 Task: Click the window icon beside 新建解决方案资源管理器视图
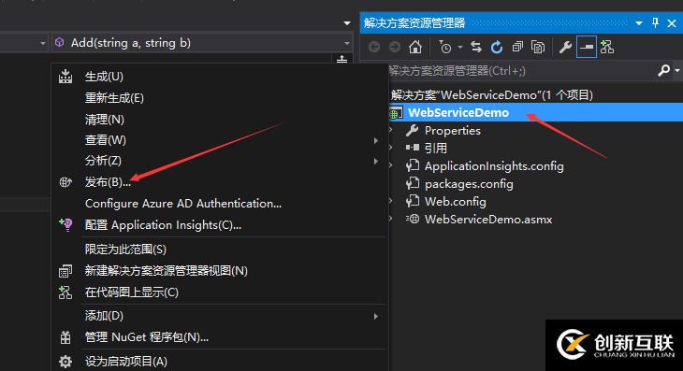tap(65, 271)
